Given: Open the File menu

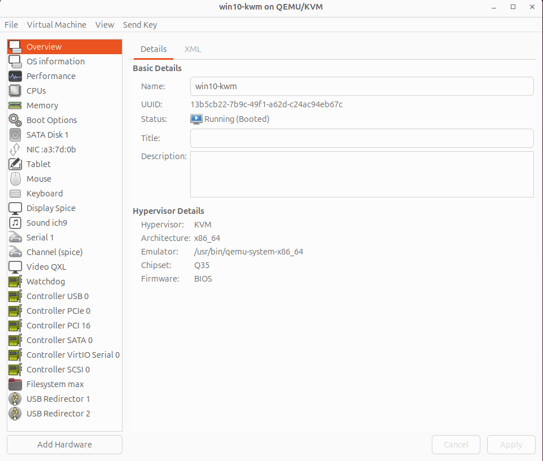Looking at the screenshot, I should 11,25.
